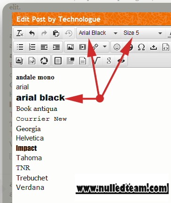Click the 'Impact' text line

click(26, 148)
